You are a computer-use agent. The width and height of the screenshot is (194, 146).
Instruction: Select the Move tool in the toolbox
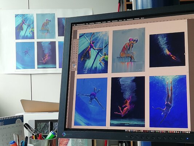[x=74, y=43]
